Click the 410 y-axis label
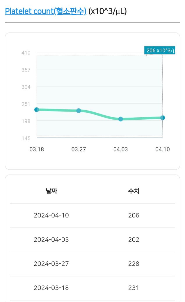The height and width of the screenshot is (302, 185). point(26,53)
